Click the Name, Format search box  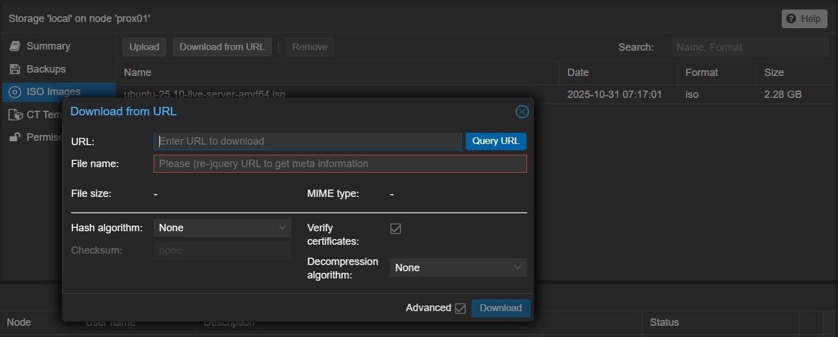(749, 47)
